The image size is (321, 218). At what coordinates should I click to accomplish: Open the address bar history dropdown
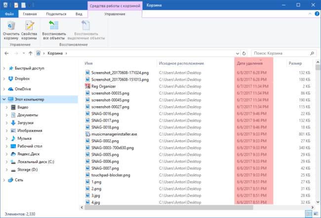tap(238, 53)
